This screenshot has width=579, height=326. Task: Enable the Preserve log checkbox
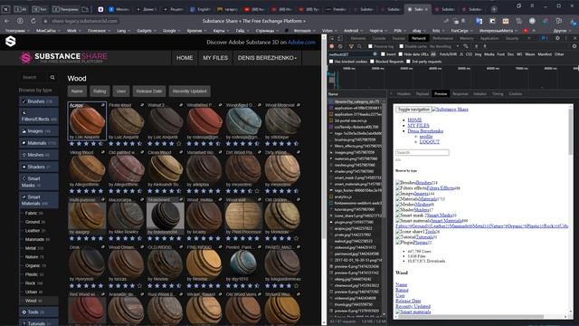(x=370, y=46)
